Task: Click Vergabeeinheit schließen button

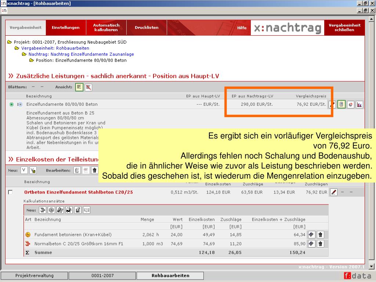Action: (x=344, y=28)
